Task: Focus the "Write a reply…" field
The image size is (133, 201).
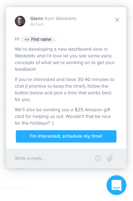Action: click(53, 158)
